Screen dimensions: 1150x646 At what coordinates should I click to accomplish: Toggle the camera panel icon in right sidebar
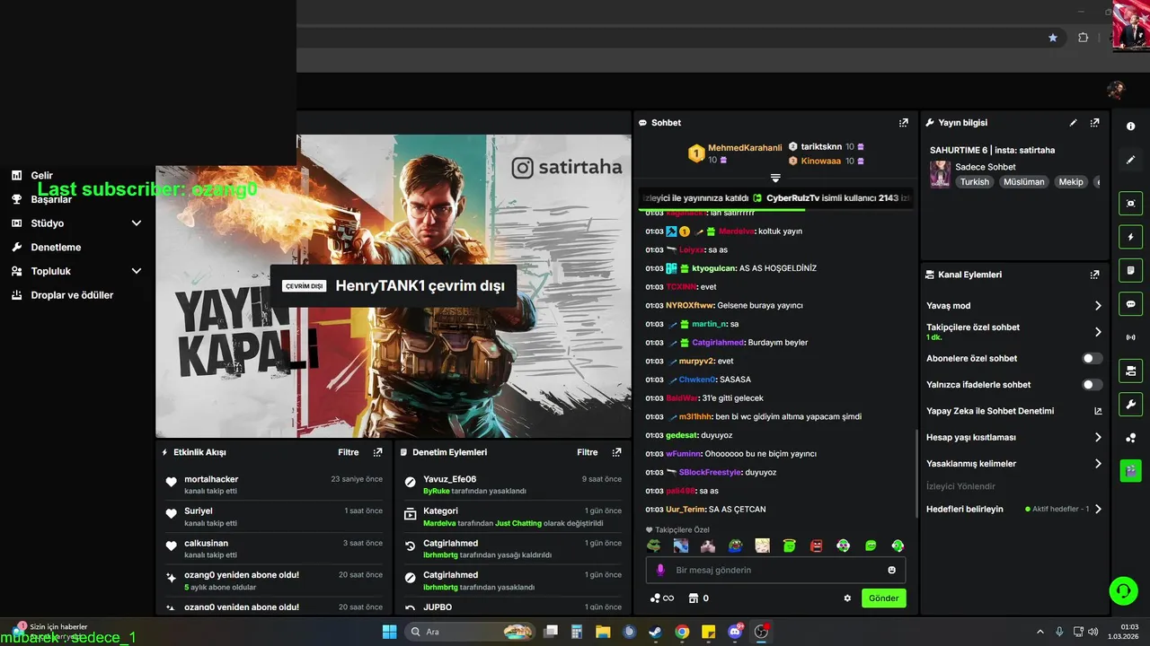pos(1130,371)
